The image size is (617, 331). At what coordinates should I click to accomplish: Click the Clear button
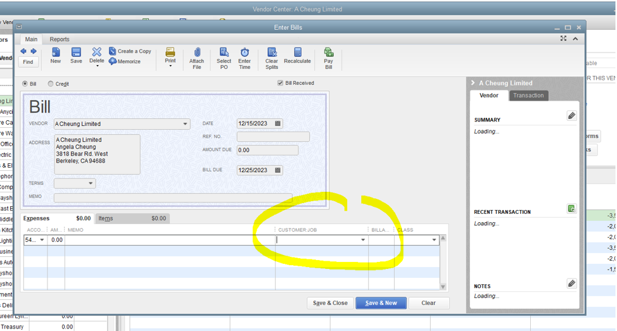point(428,303)
